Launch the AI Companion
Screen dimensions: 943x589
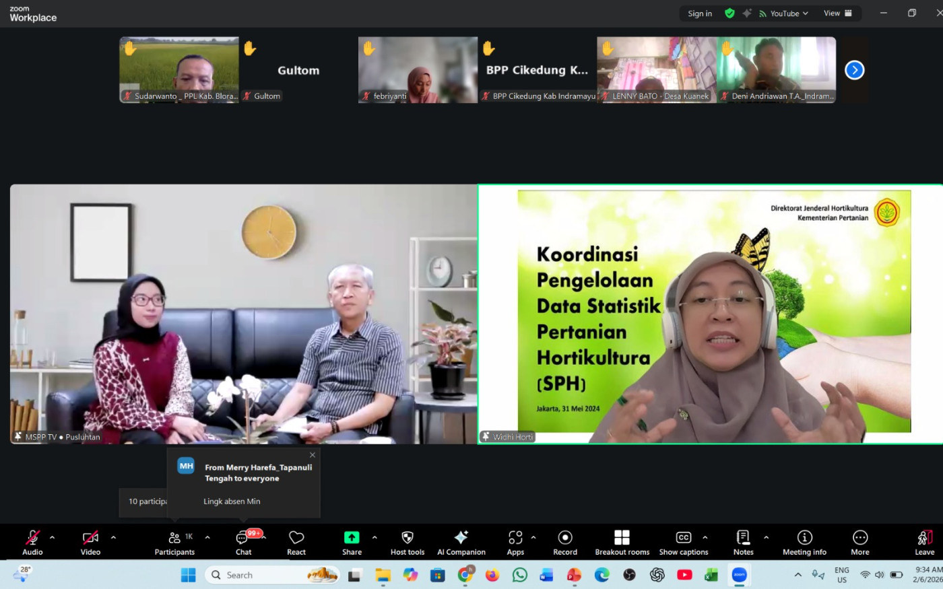(x=461, y=542)
